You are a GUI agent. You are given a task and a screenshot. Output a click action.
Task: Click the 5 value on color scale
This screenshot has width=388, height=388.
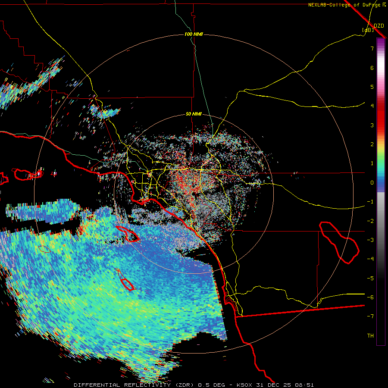(x=372, y=87)
